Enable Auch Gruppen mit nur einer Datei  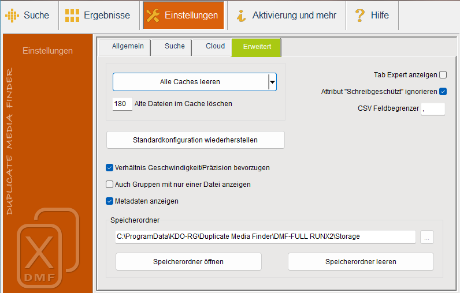[109, 185]
